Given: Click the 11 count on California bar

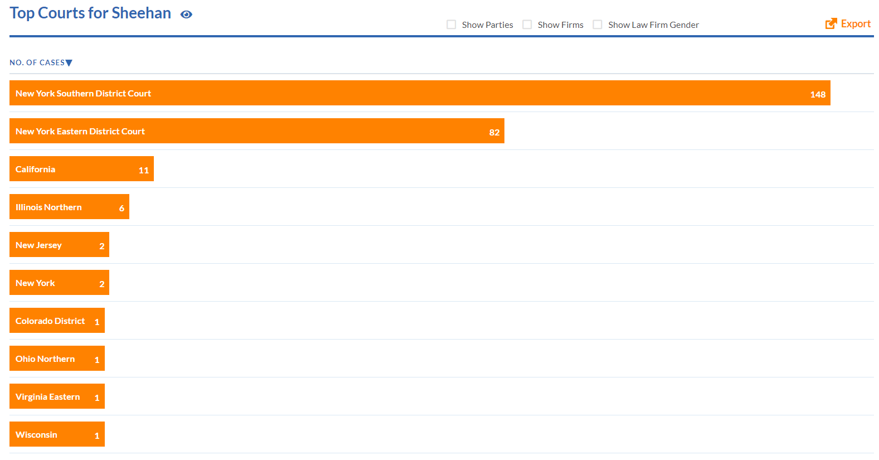Looking at the screenshot, I should tap(144, 171).
